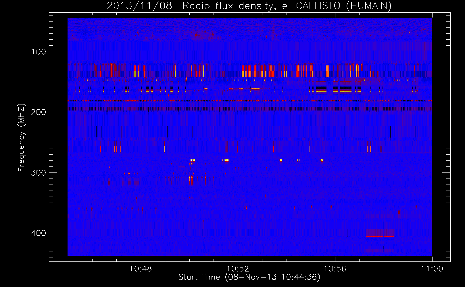The image size is (465, 287).
Task: Select the 400 frequency tick label
Action: [x=39, y=233]
